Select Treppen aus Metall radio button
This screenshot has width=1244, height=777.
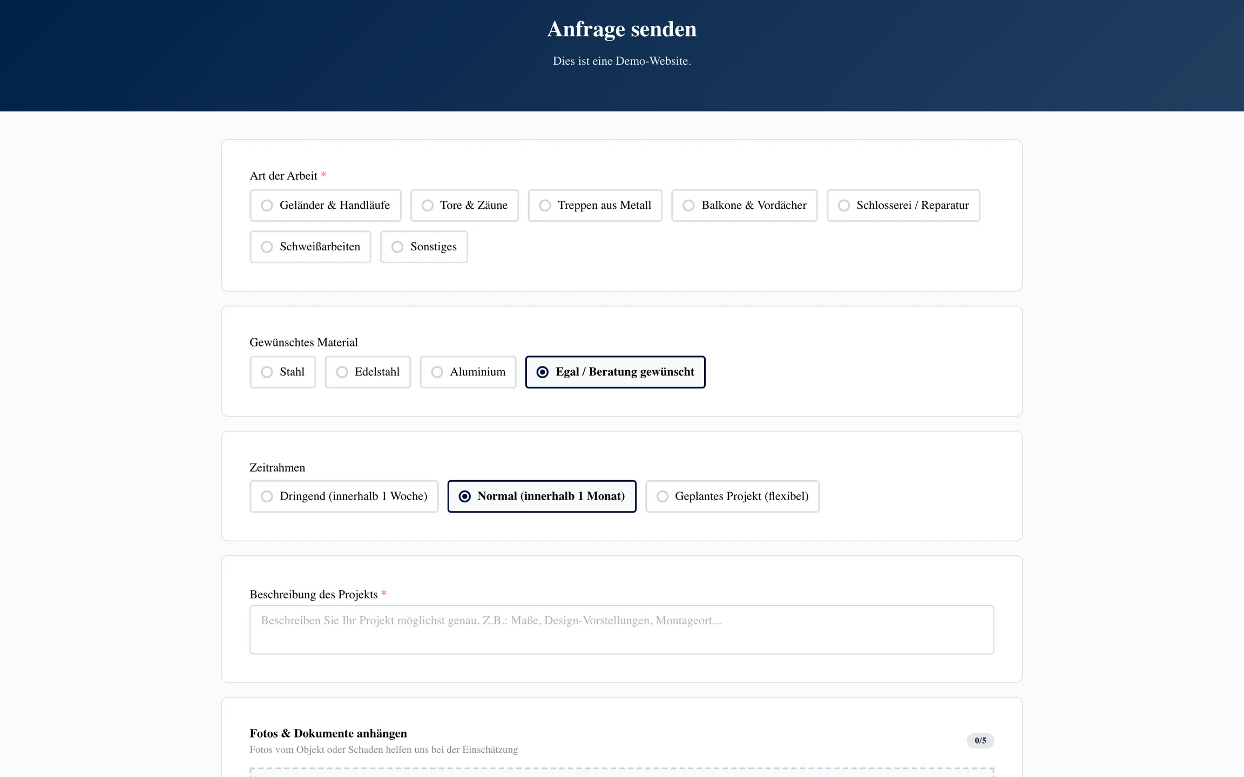click(x=594, y=205)
